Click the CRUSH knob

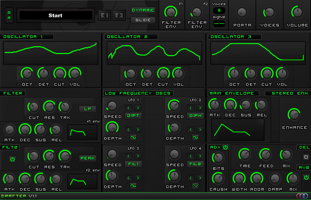tap(218, 179)
